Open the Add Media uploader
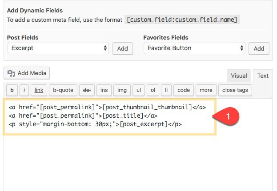 coord(27,73)
